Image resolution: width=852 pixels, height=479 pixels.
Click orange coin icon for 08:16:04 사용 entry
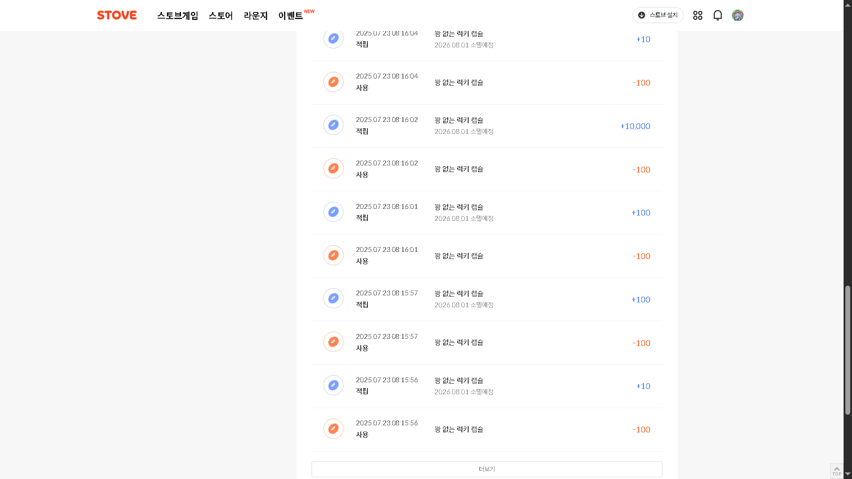click(x=333, y=82)
